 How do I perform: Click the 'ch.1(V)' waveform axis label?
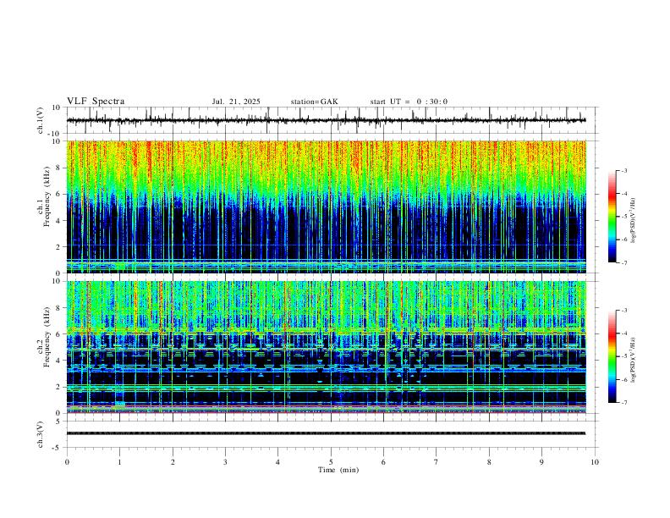41,120
